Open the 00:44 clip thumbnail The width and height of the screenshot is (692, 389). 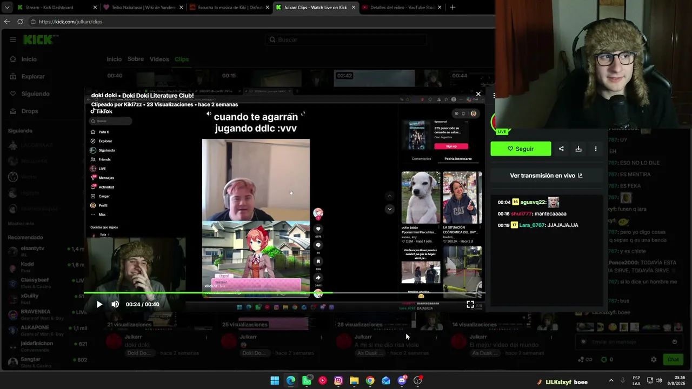coord(489,78)
